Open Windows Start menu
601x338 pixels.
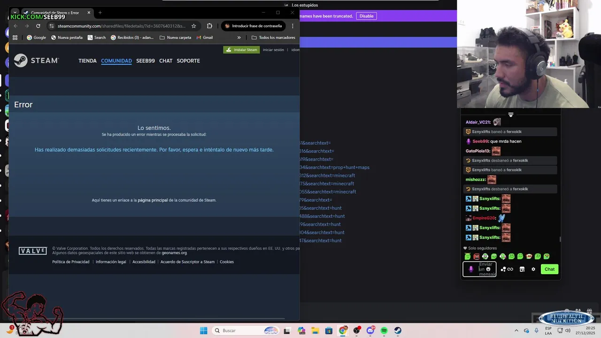click(x=203, y=330)
